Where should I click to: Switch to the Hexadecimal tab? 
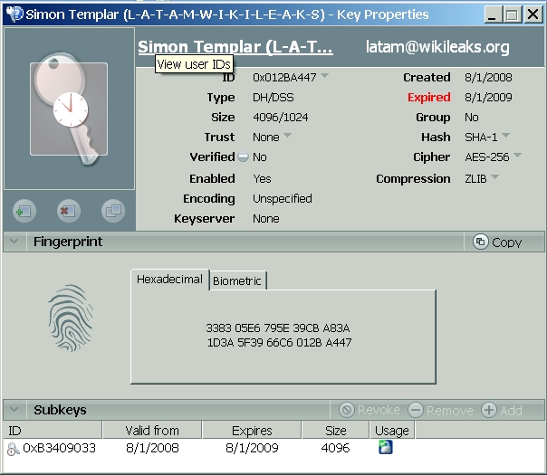(169, 280)
